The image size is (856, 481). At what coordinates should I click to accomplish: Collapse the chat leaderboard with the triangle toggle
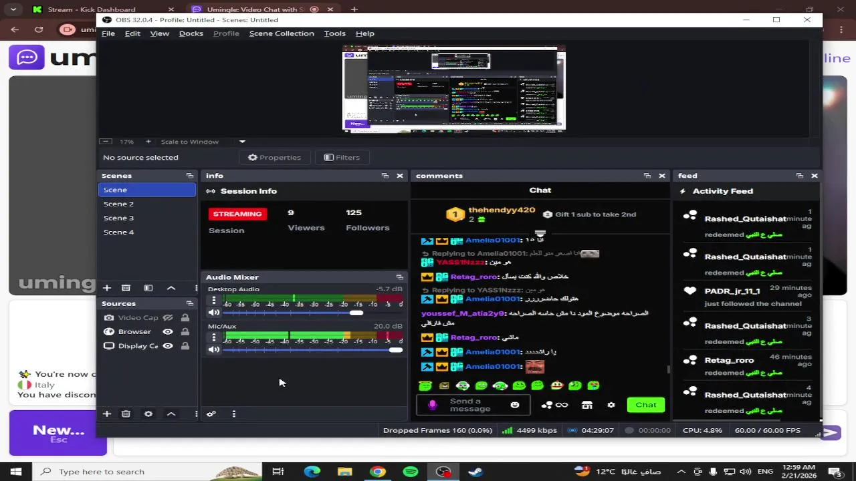tap(540, 234)
